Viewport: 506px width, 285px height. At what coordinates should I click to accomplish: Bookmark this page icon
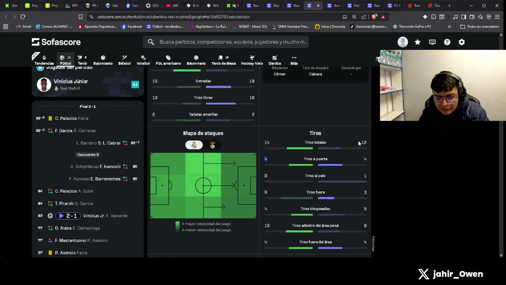[x=80, y=17]
